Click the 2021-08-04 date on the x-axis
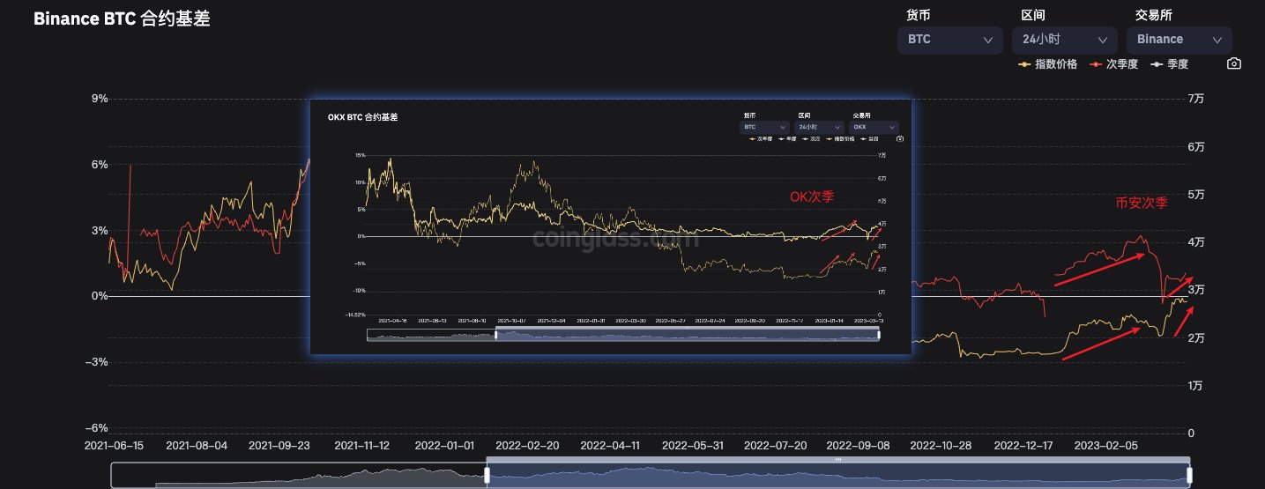 [x=197, y=446]
